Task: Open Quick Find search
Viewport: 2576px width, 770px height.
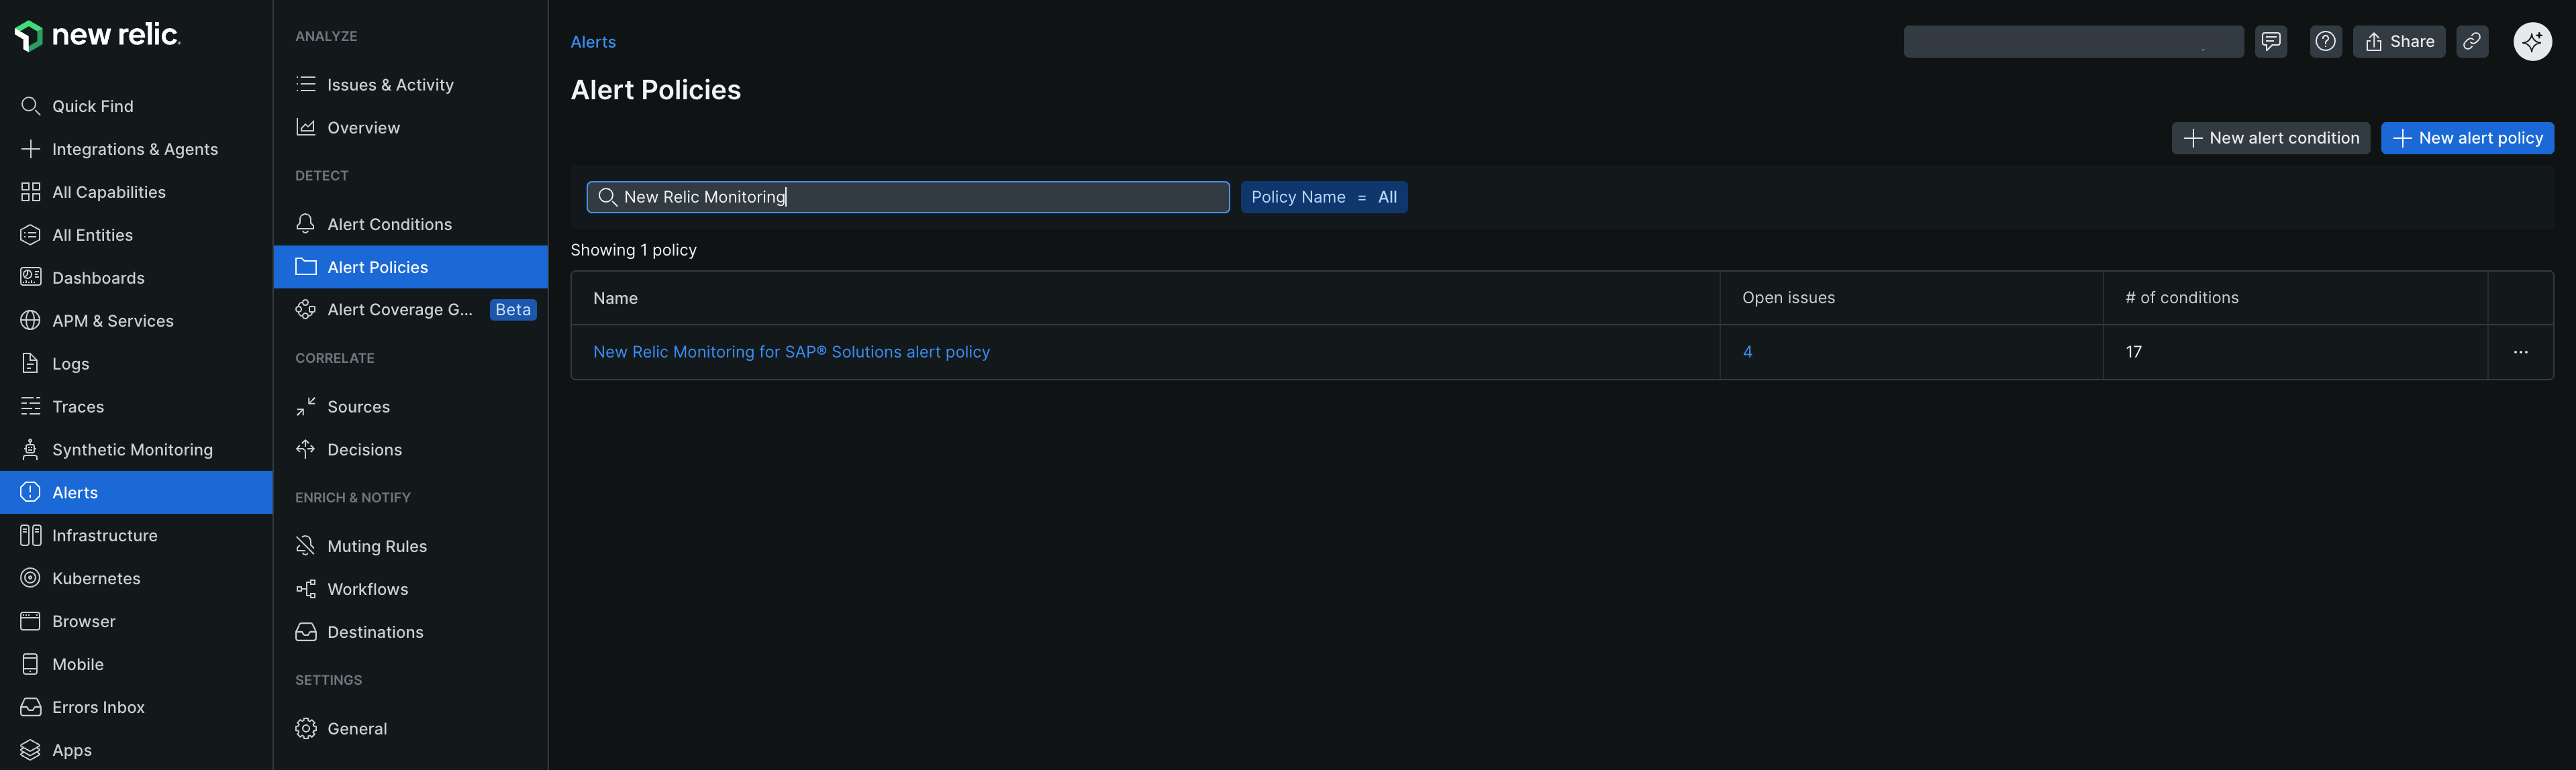Action: [x=92, y=106]
